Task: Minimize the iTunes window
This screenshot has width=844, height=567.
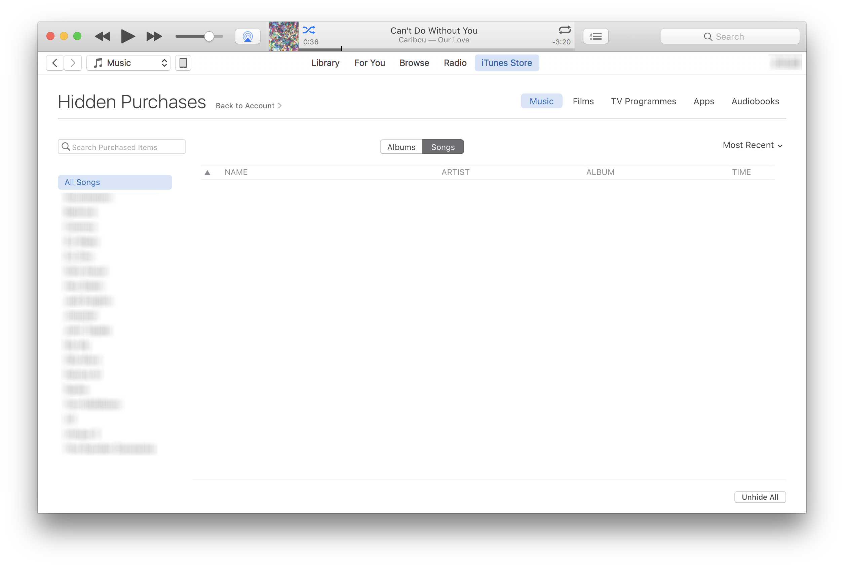Action: 64,36
